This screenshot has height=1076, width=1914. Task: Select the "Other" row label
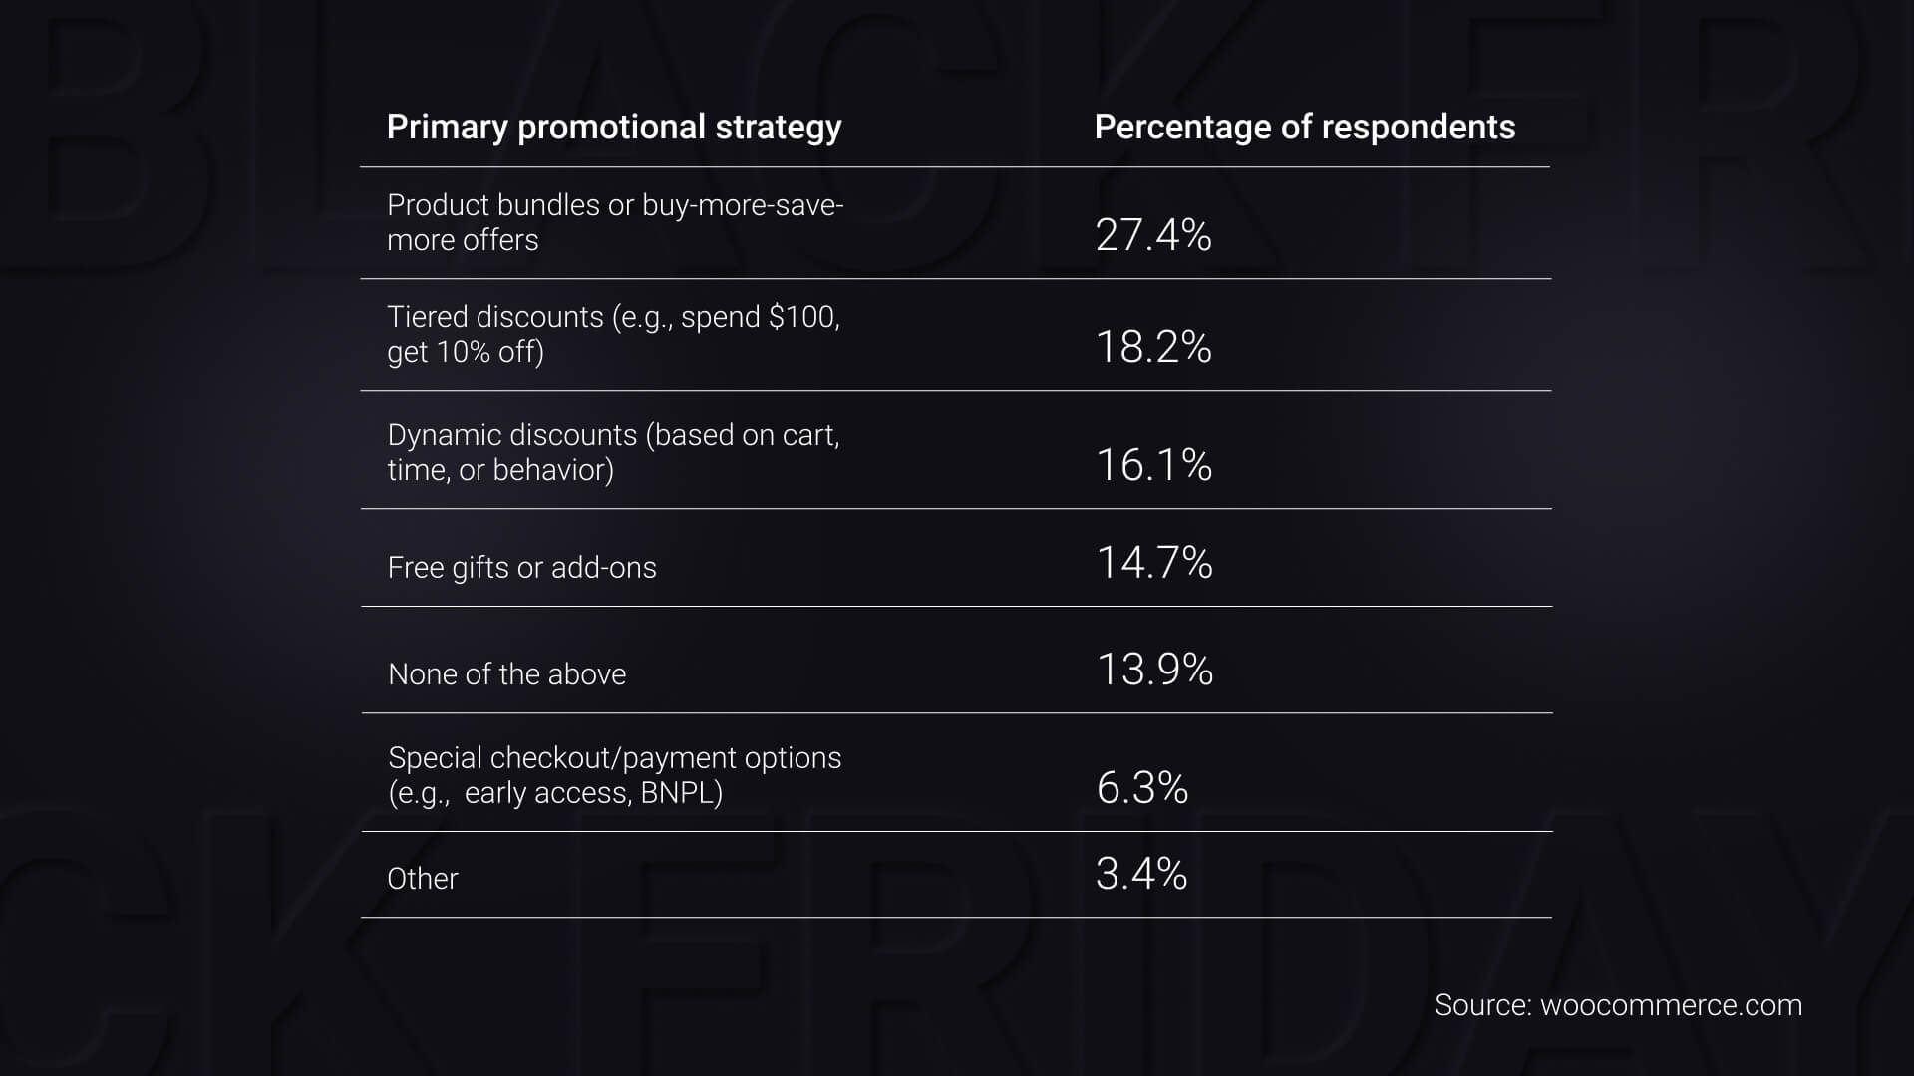(x=423, y=879)
